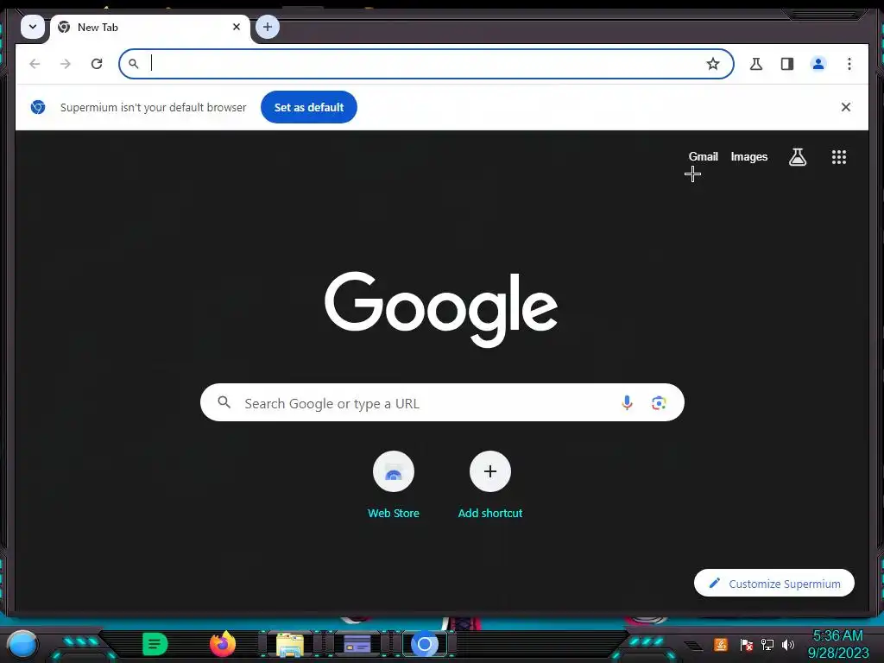Open the tab search dropdown arrow
This screenshot has height=663, width=884.
coord(33,27)
